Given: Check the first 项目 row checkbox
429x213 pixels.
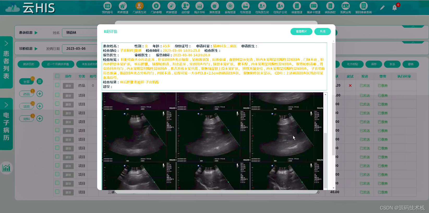Looking at the screenshot, I should pyautogui.click(x=57, y=95).
